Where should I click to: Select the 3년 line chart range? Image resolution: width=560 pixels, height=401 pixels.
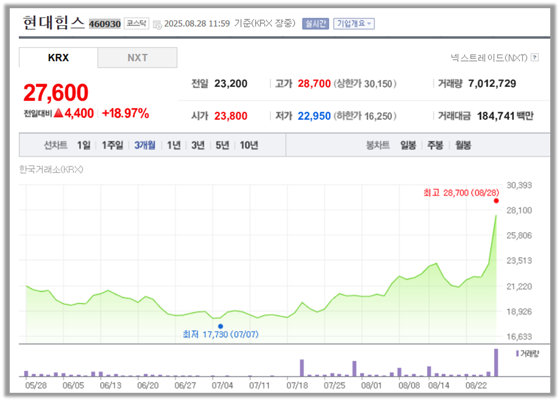tap(198, 145)
